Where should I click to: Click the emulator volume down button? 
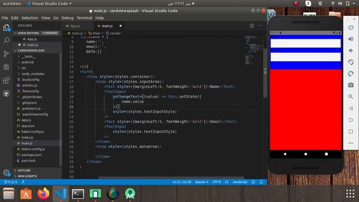[x=351, y=50]
